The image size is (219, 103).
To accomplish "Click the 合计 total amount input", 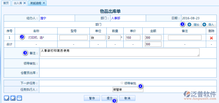I will click(153, 44).
